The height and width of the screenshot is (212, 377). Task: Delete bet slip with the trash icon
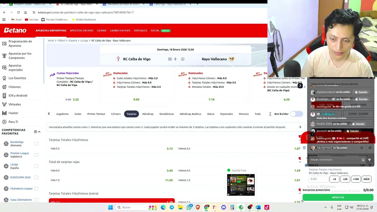click(304, 148)
